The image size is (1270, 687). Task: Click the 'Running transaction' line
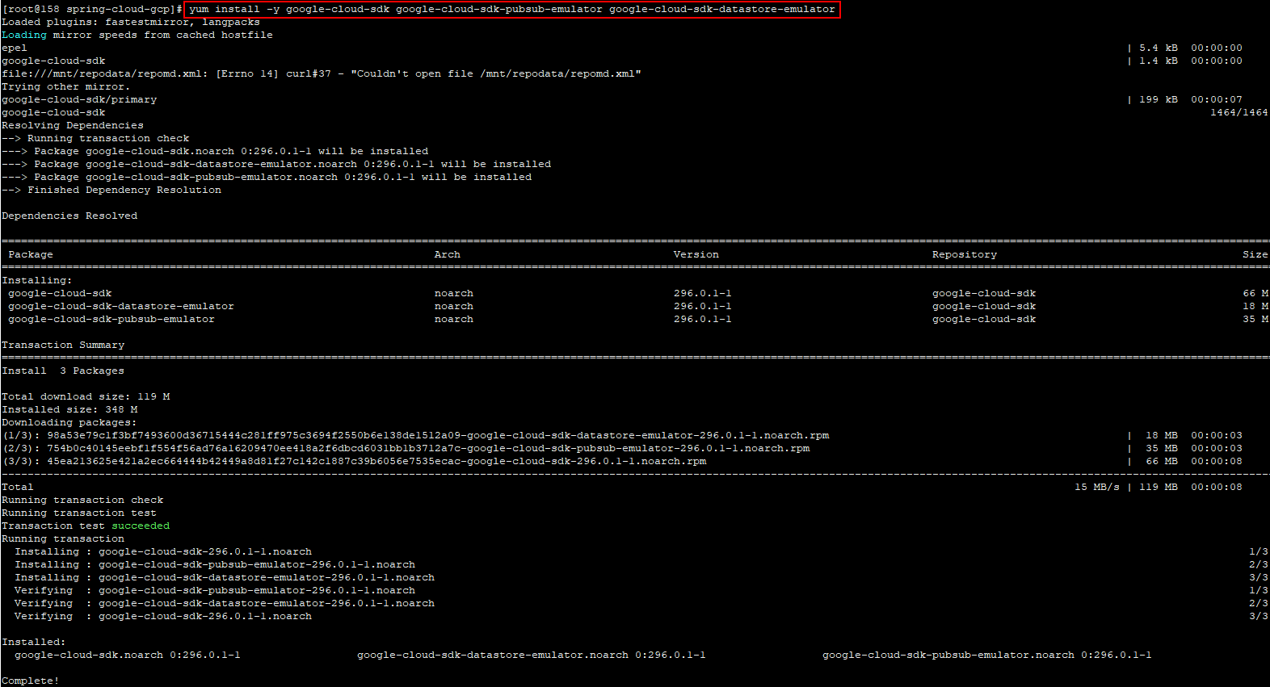point(63,539)
